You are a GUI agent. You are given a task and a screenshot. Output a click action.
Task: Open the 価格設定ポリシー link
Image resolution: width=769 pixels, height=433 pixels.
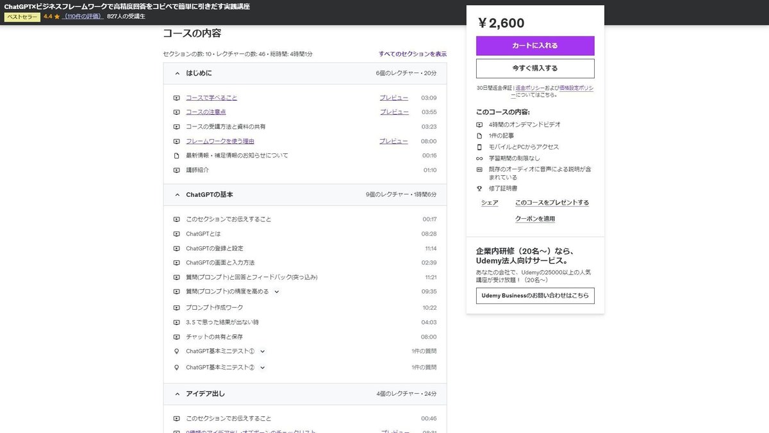(576, 88)
